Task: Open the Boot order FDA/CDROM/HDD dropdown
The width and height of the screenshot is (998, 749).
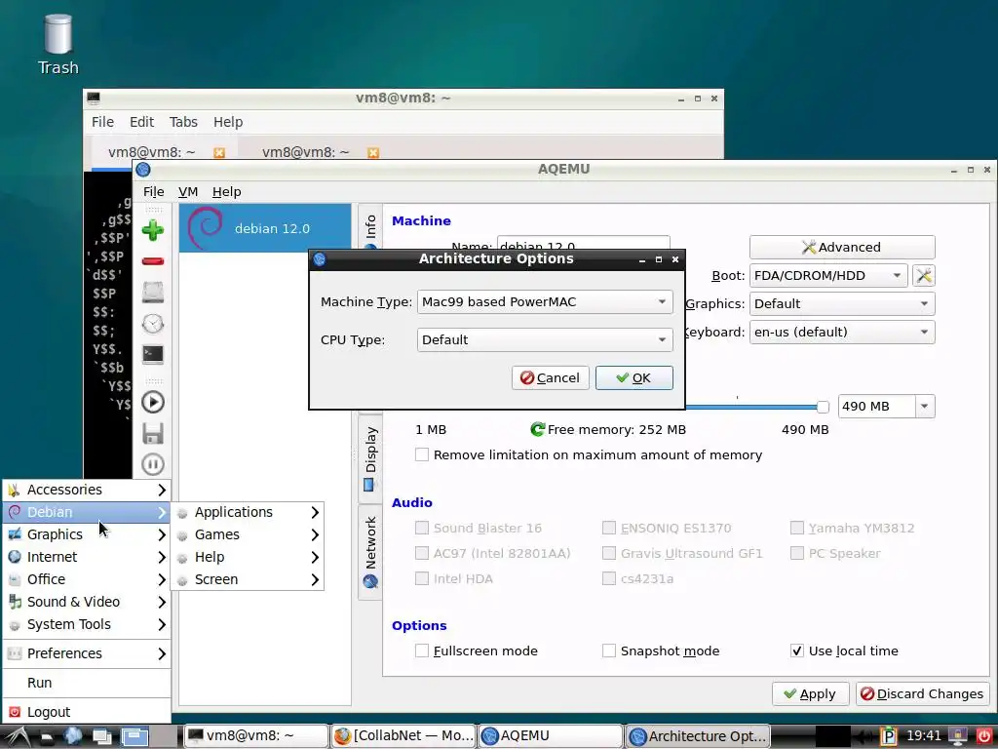Action: click(x=828, y=276)
